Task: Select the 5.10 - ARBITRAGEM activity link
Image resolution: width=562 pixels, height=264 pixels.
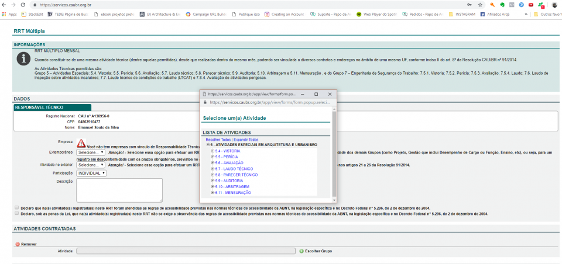Action: tap(232, 187)
